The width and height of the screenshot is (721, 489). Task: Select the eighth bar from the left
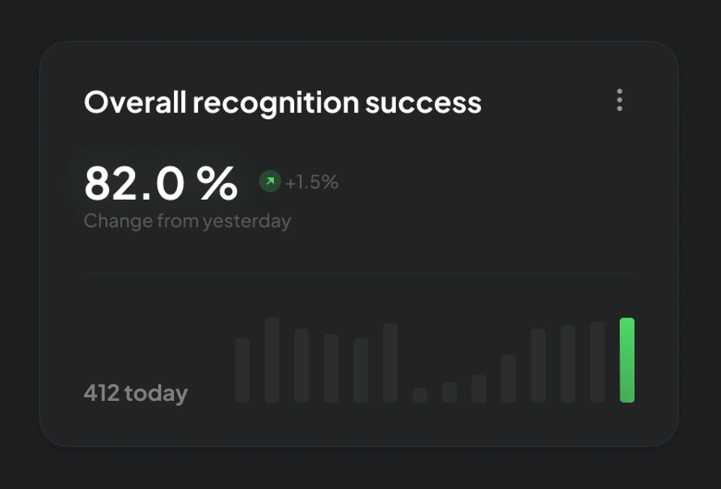(x=449, y=392)
